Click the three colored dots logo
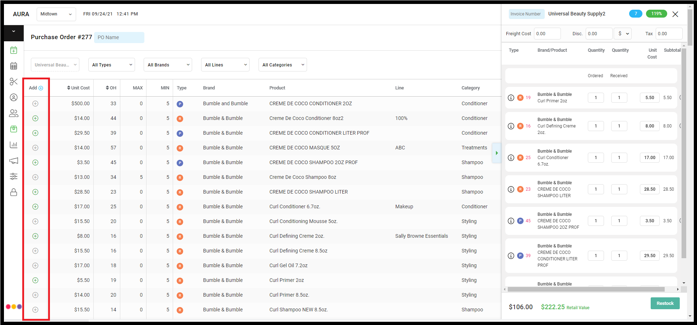Image resolution: width=697 pixels, height=325 pixels. (x=14, y=307)
